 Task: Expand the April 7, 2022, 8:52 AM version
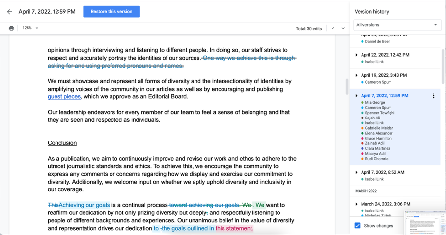pyautogui.click(x=357, y=172)
